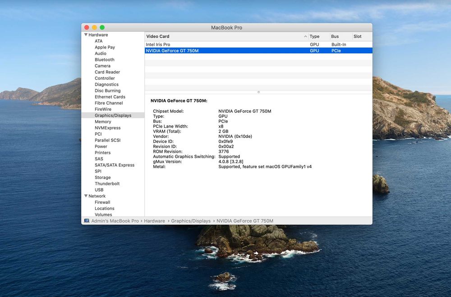451x297 pixels.
Task: Select Locations under Network
Action: coord(105,209)
